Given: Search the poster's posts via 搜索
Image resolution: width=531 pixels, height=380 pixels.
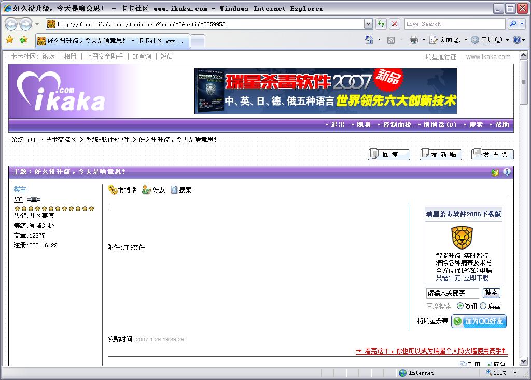Looking at the screenshot, I should (181, 190).
